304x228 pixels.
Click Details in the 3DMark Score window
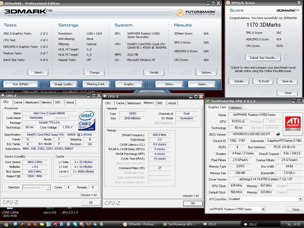pos(240,81)
